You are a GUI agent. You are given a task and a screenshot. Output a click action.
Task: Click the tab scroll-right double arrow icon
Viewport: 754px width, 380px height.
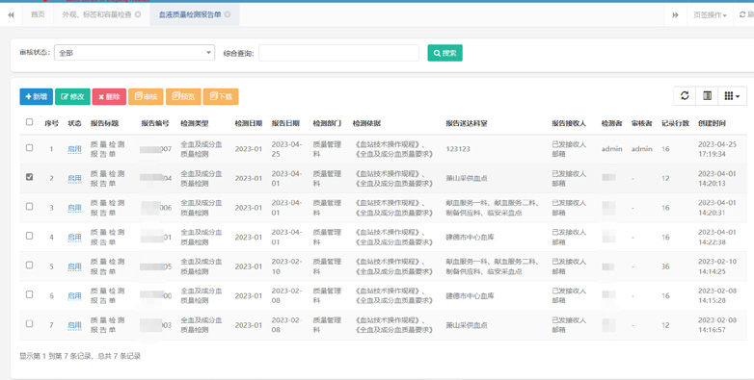[675, 14]
